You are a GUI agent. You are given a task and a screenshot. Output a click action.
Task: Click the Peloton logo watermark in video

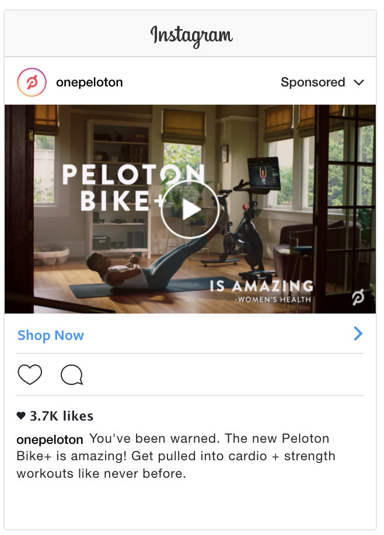click(x=358, y=297)
